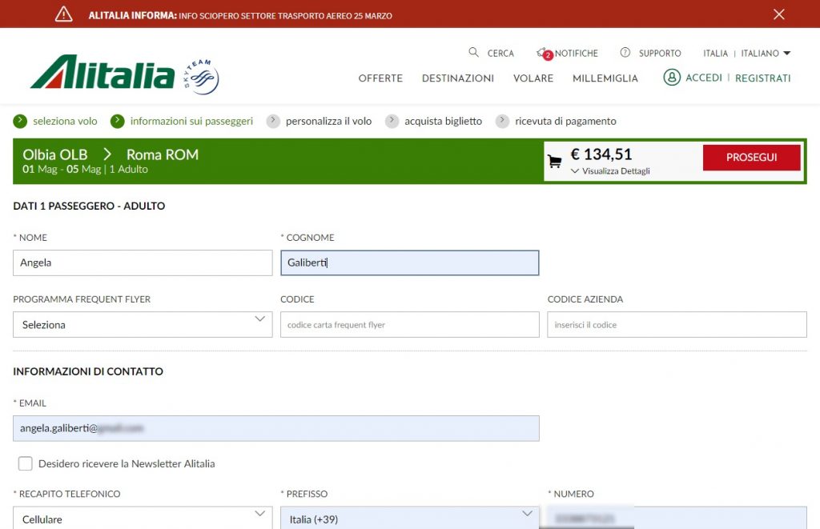Click the Informazioni di Contatto heading
Viewport: 820px width, 529px height.
[88, 371]
